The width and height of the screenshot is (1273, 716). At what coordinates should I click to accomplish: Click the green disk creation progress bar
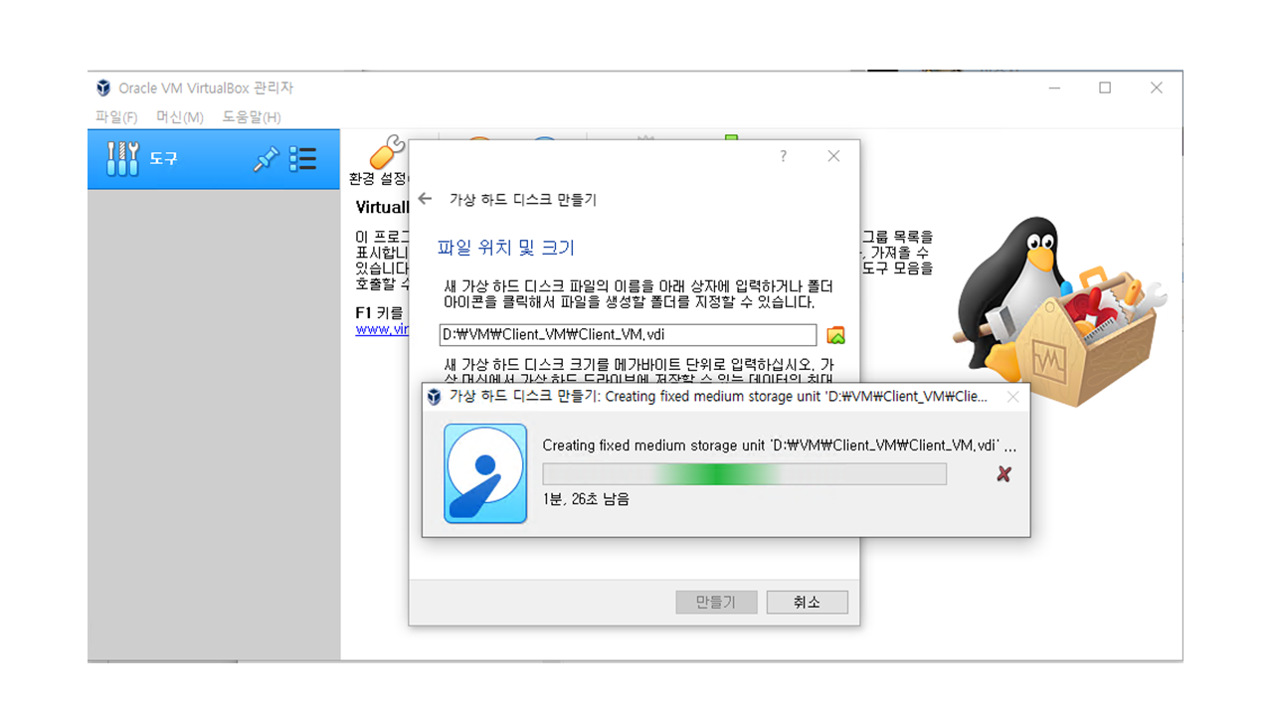point(744,474)
